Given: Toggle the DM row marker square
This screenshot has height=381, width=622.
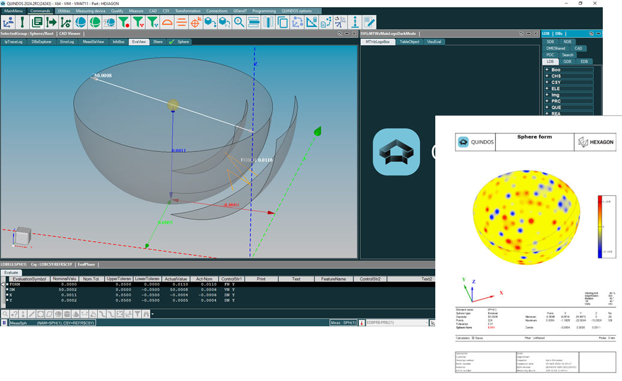Looking at the screenshot, I should point(7,290).
